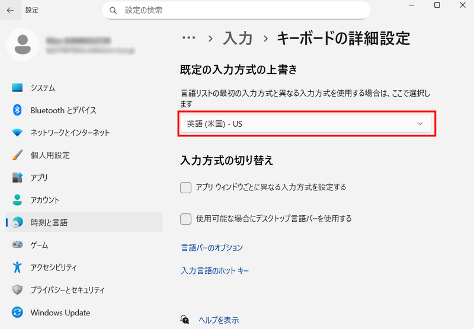
Task: Open システム settings from the sidebar
Action: [x=43, y=88]
